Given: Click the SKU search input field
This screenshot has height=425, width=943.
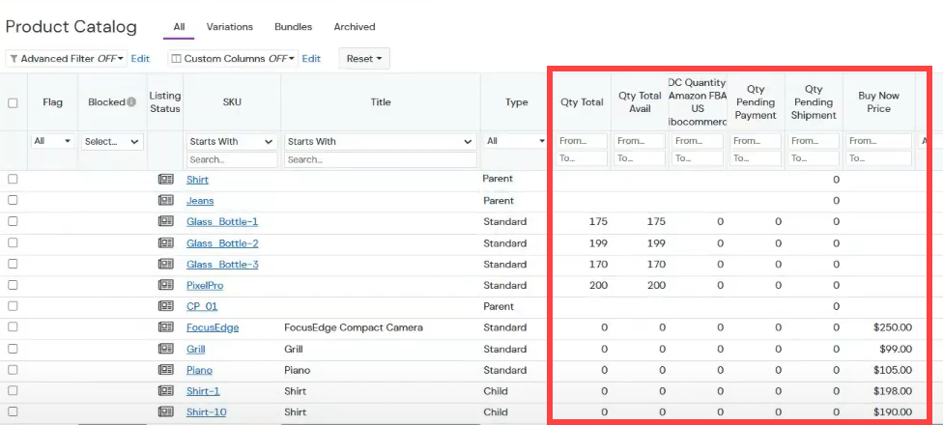Looking at the screenshot, I should pyautogui.click(x=232, y=160).
